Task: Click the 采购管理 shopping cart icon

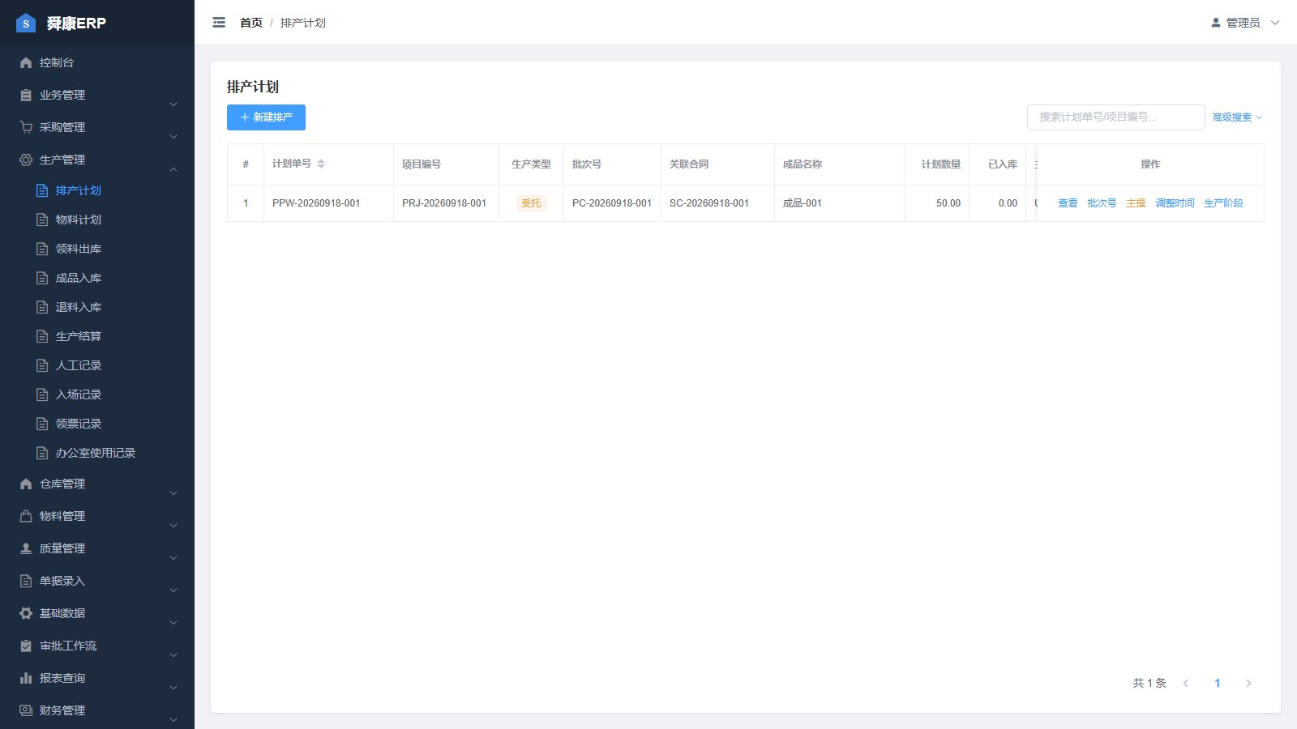Action: coord(26,127)
